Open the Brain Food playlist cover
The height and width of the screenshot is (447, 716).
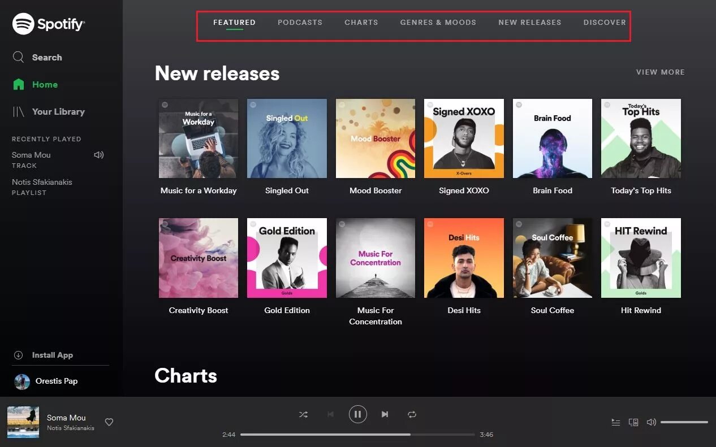(553, 138)
